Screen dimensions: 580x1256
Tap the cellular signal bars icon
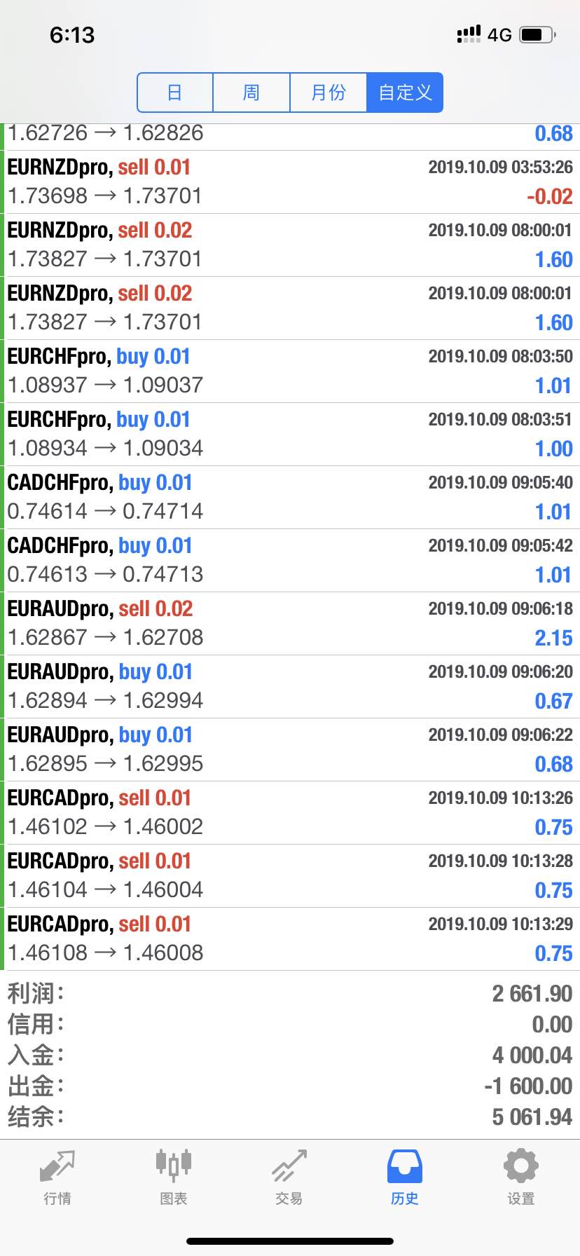coord(469,34)
